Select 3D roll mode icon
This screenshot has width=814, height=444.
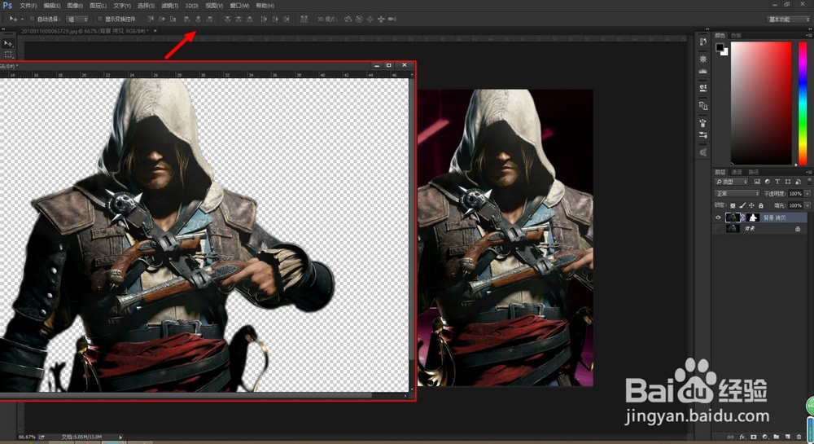click(x=359, y=19)
